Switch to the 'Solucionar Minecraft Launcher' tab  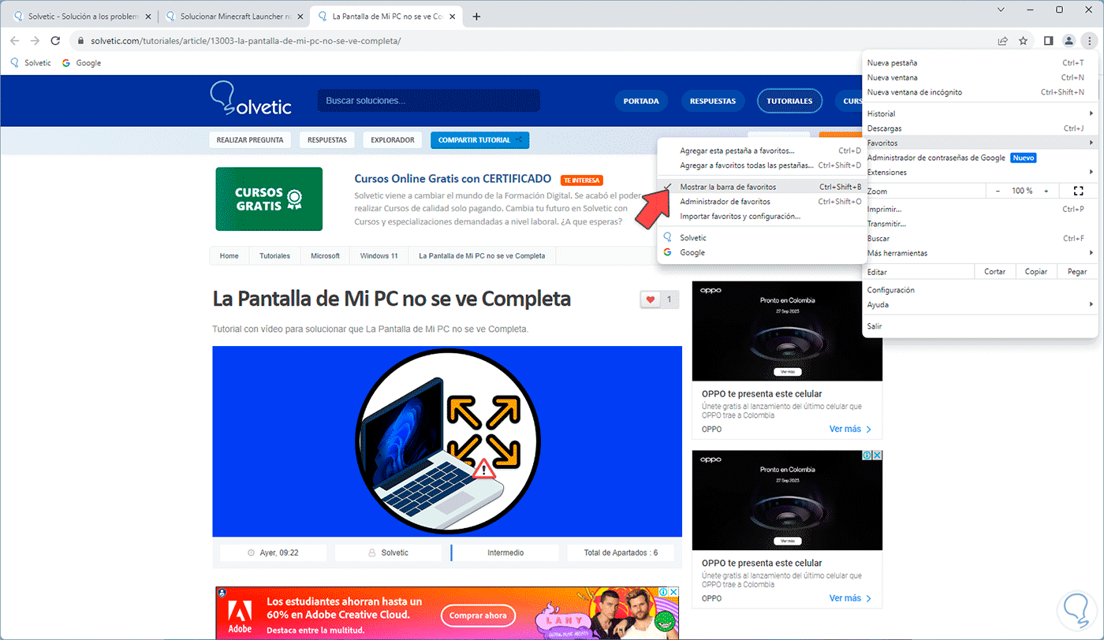233,16
